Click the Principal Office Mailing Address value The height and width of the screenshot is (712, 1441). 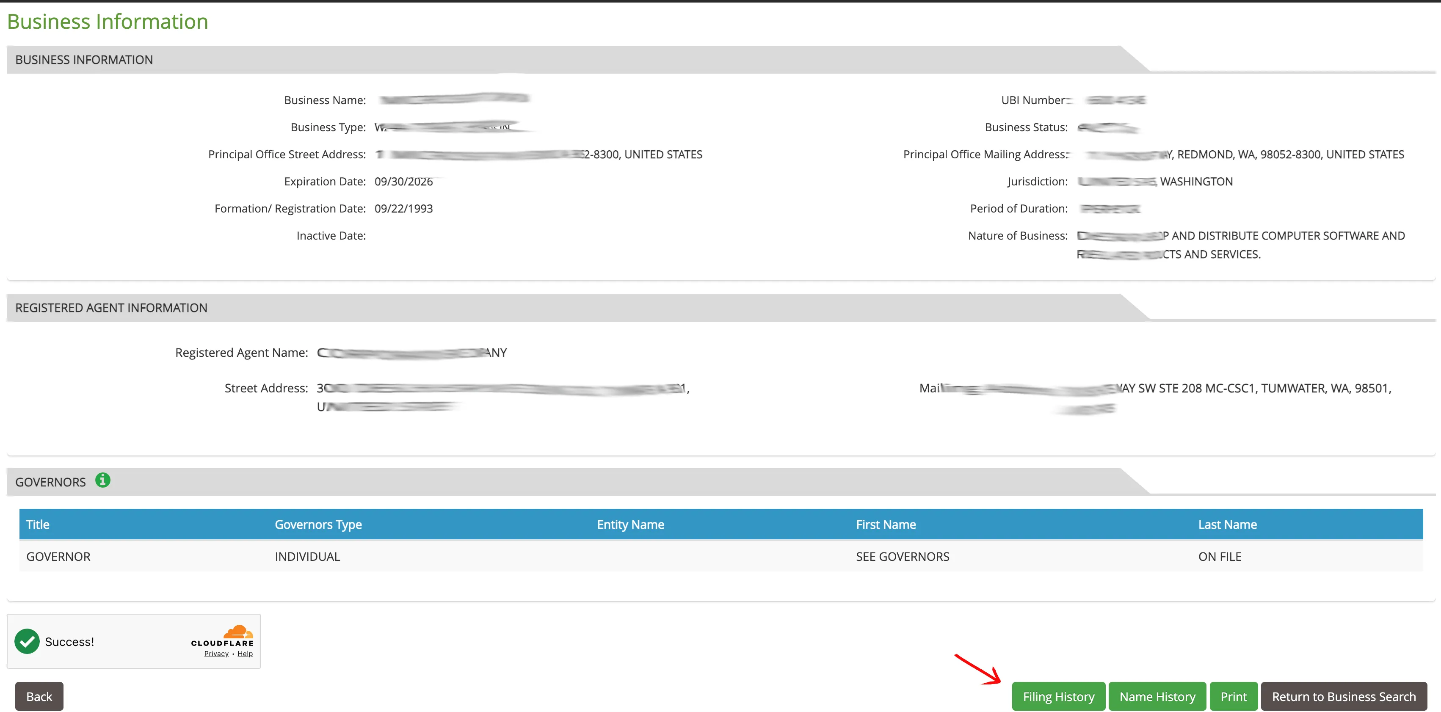pos(1244,155)
